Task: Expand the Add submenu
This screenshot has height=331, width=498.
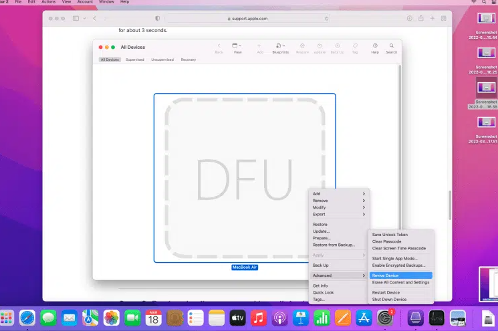Action: coord(339,194)
